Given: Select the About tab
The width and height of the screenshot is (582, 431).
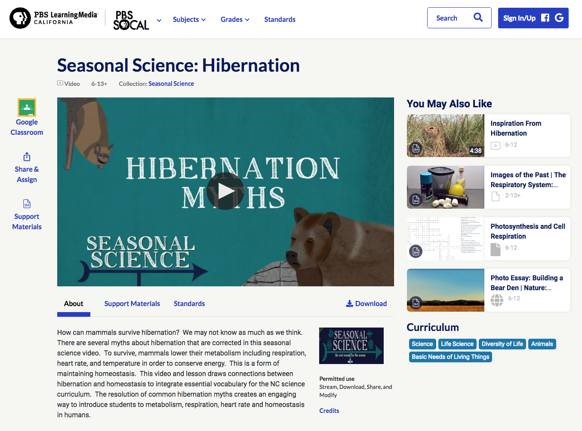Looking at the screenshot, I should (x=73, y=304).
